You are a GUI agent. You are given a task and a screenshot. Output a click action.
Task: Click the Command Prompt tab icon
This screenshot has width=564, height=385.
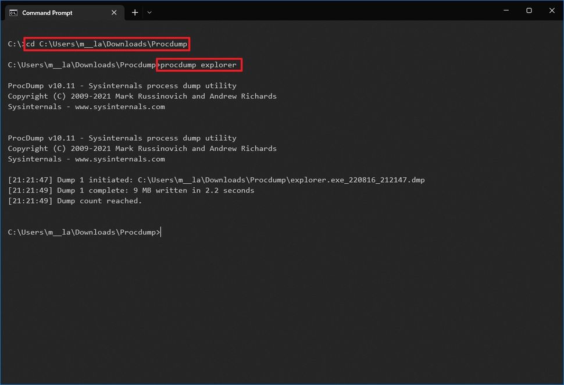coord(13,13)
